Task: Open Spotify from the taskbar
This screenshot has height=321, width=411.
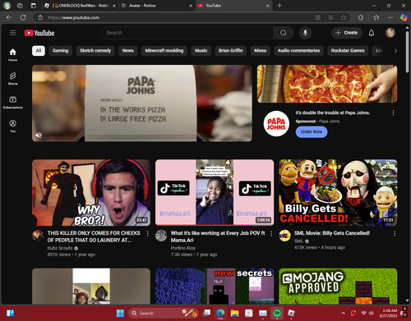Action: tap(277, 313)
